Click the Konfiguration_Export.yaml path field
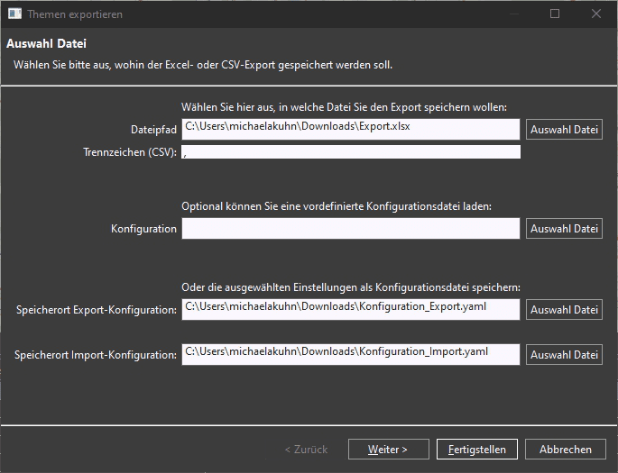Screen dimensions: 618x473 (350, 309)
